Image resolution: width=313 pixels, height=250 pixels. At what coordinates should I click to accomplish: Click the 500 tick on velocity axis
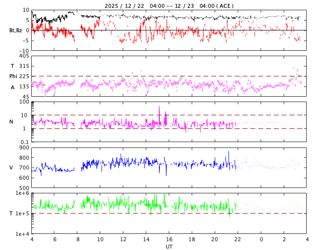tap(23, 188)
